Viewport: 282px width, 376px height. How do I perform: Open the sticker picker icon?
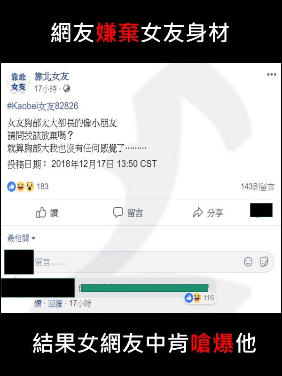tap(264, 262)
